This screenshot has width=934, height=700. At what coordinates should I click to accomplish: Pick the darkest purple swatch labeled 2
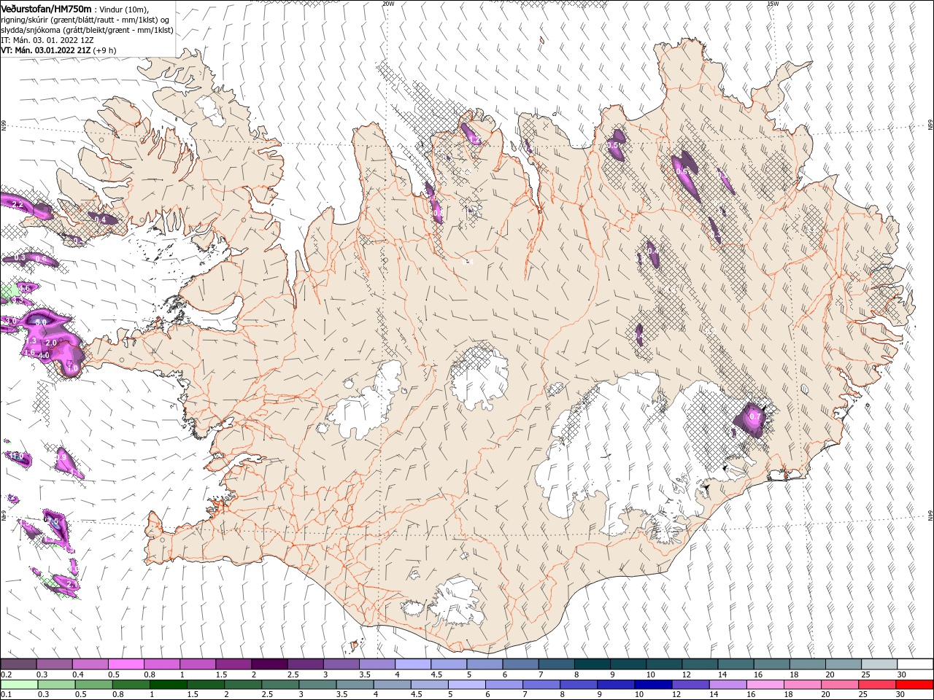coord(269,664)
